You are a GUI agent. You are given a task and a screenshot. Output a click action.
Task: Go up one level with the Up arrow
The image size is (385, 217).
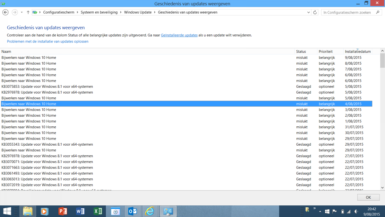[x=28, y=12]
